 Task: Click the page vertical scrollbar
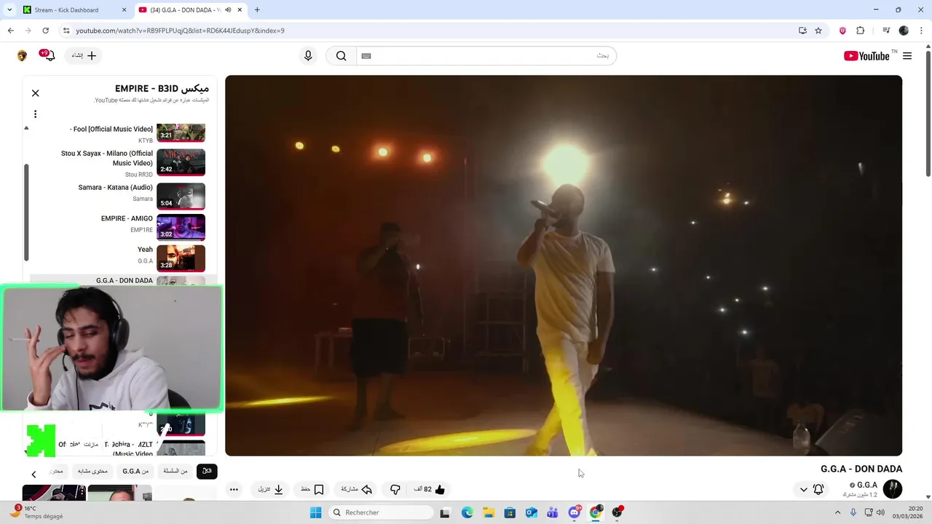(928, 112)
